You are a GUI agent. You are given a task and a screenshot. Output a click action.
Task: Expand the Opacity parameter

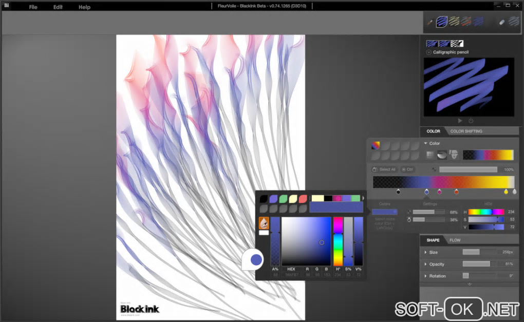tap(425, 264)
